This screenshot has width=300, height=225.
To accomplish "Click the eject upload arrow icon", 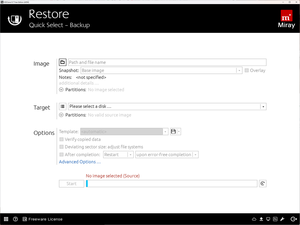I will [x=261, y=219].
